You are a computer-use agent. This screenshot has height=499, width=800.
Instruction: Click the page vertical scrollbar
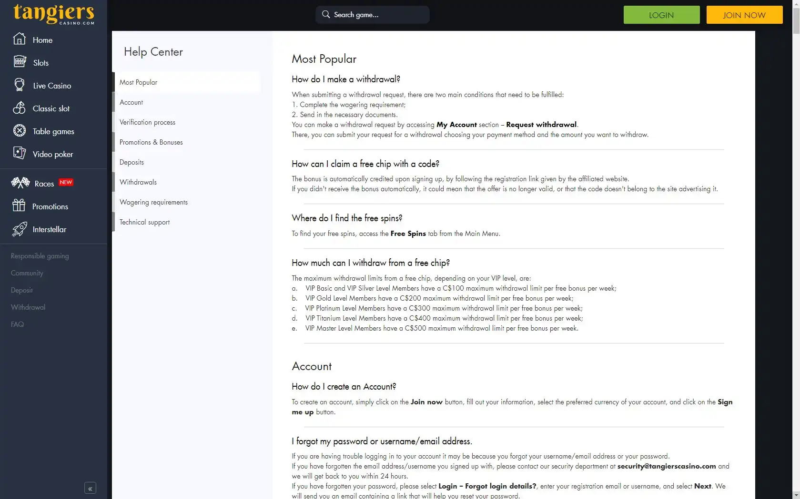point(796,238)
